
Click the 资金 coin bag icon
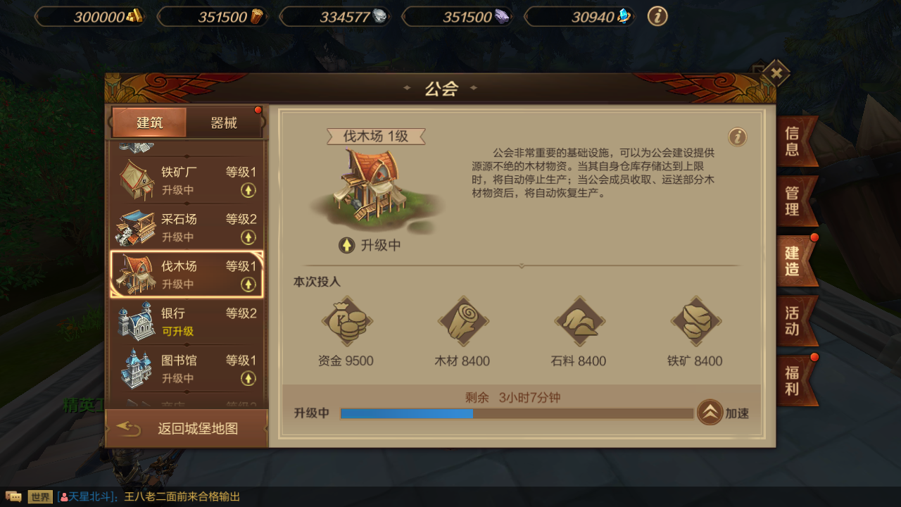[x=347, y=322]
